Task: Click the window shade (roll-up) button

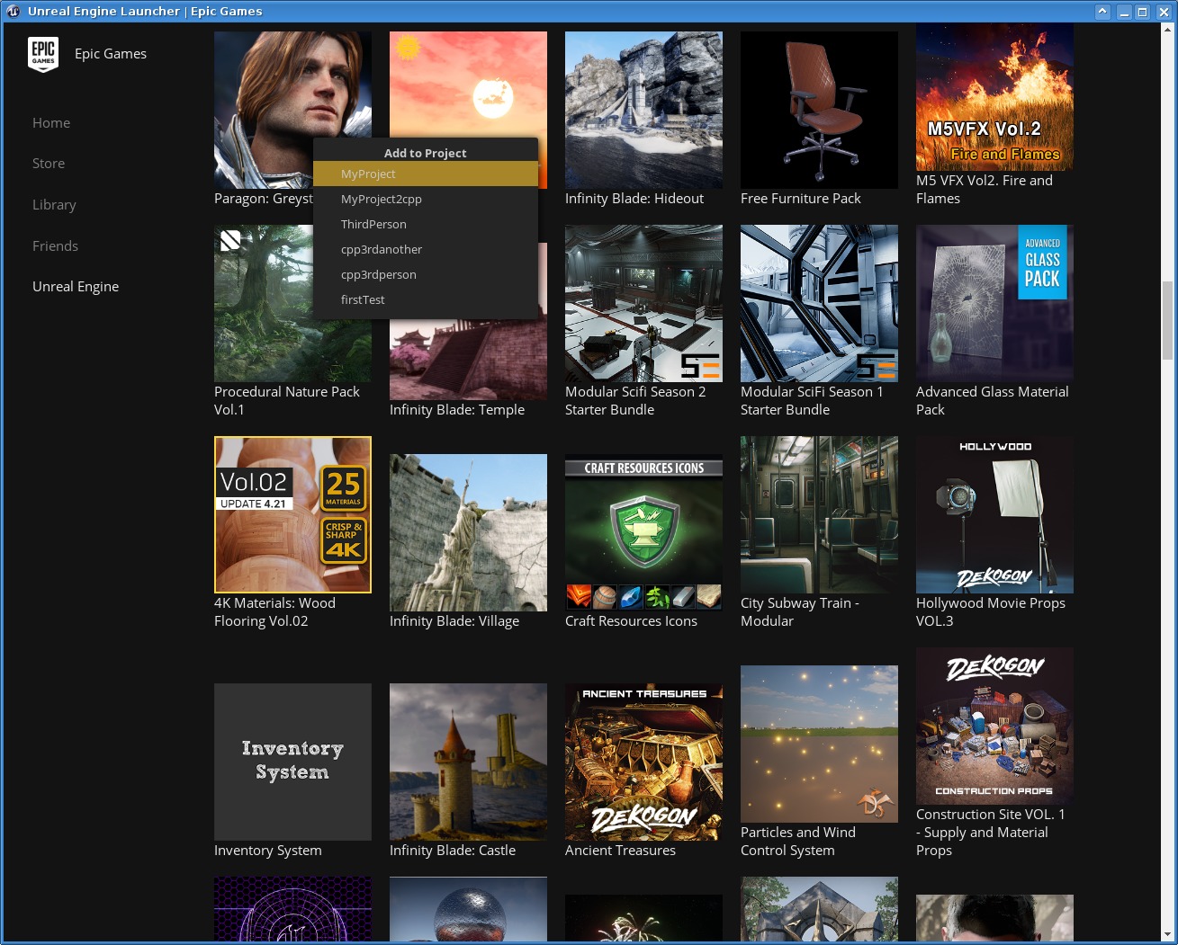Action: 1103,12
